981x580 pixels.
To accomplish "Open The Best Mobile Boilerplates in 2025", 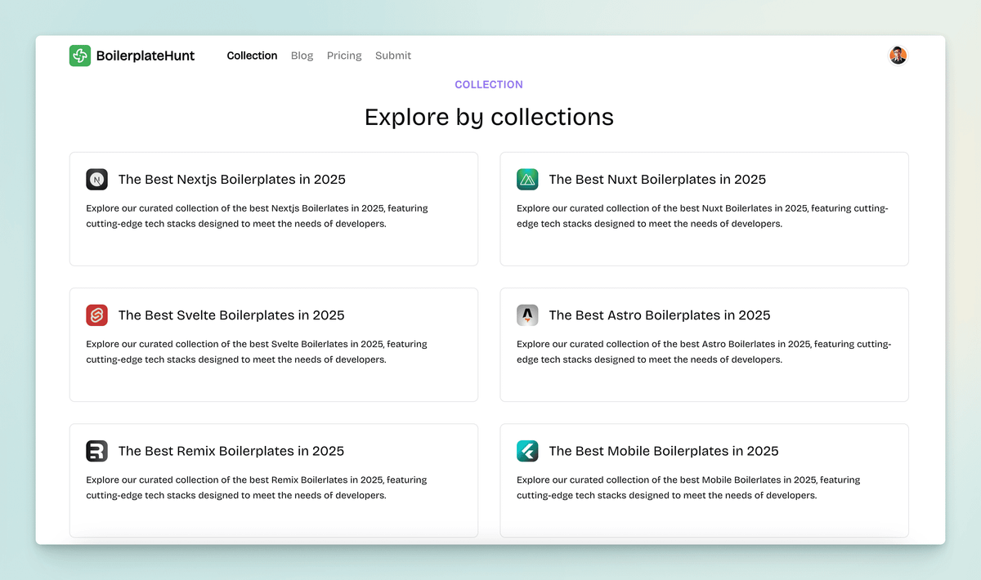I will point(664,451).
